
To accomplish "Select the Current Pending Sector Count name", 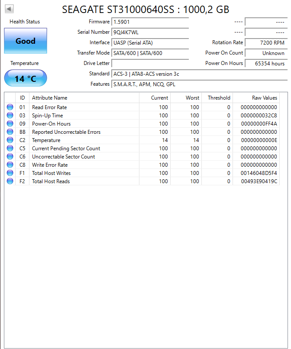I will point(66,149).
